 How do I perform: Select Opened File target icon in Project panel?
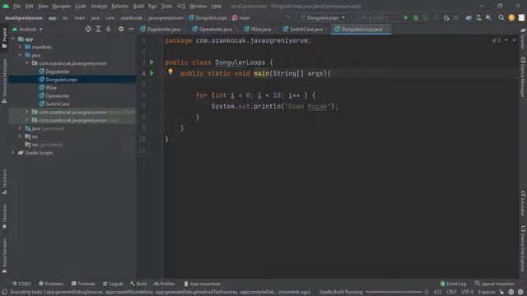pos(88,30)
